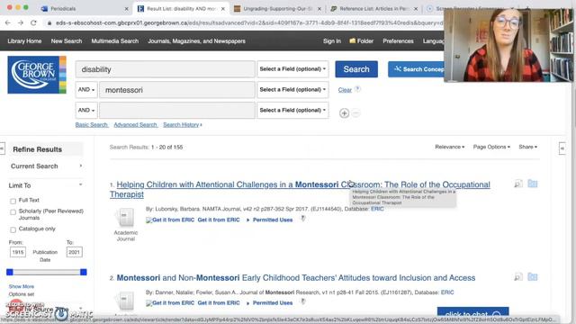Enable the Full Text limiter
This screenshot has height=324, width=576.
[x=13, y=201]
